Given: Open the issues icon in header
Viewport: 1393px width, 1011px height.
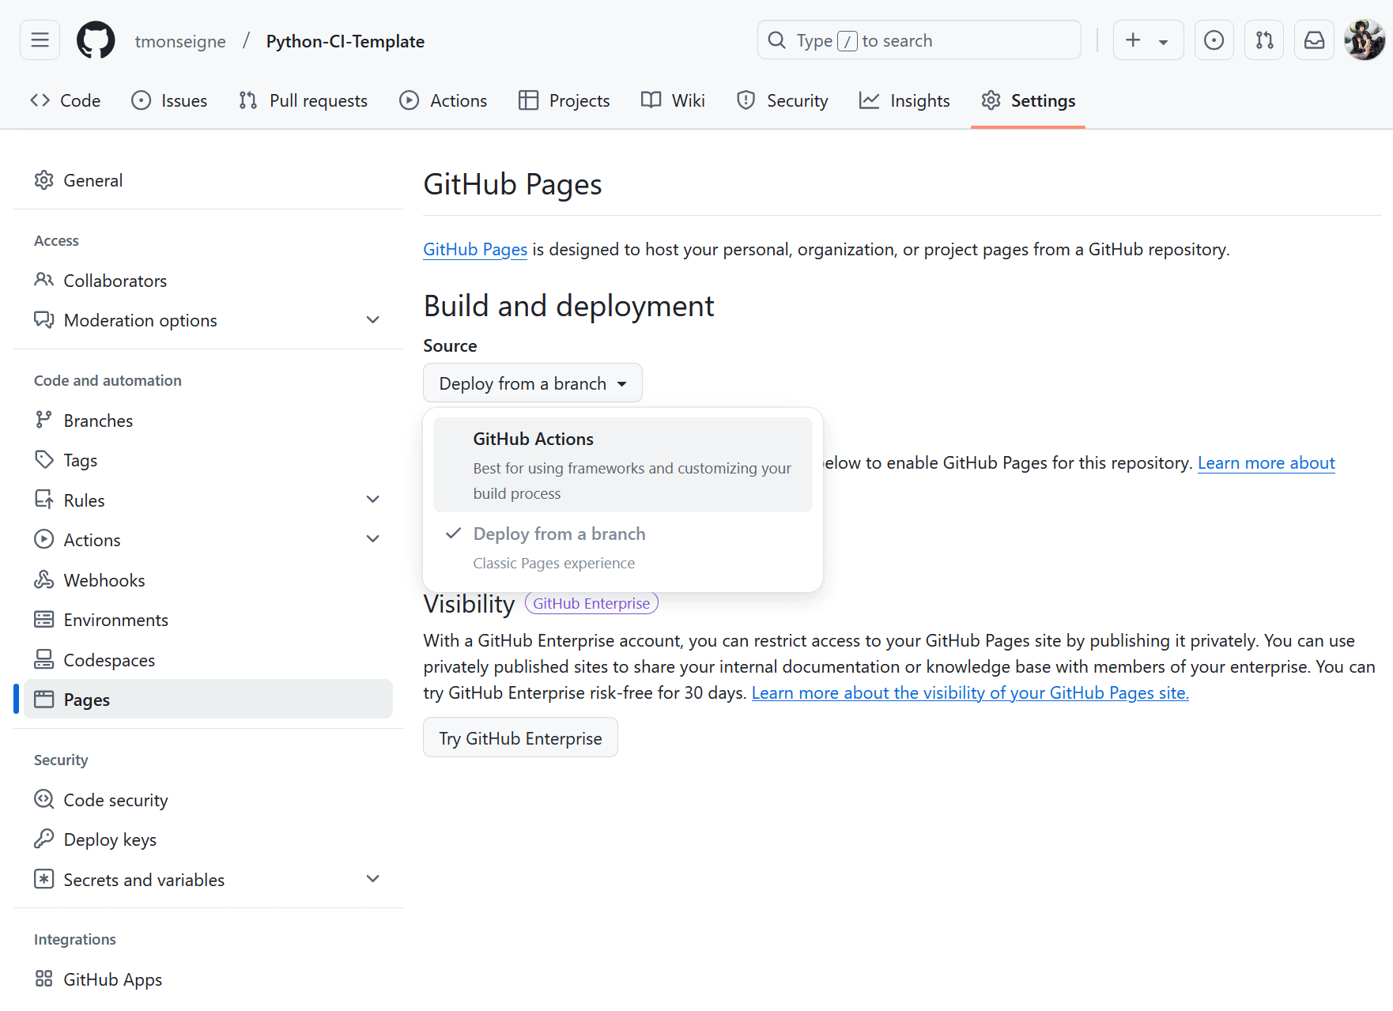Looking at the screenshot, I should [1214, 40].
